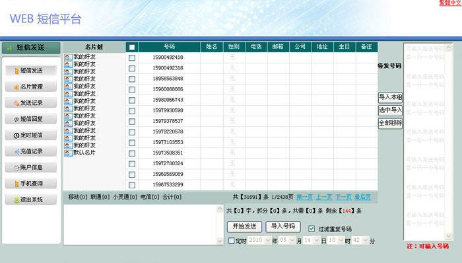
Task: Check the box for number 15900492418
Action: coord(132,57)
